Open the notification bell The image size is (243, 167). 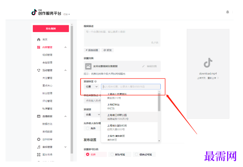[227, 12]
